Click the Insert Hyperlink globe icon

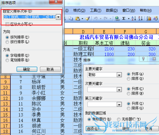click(x=117, y=18)
